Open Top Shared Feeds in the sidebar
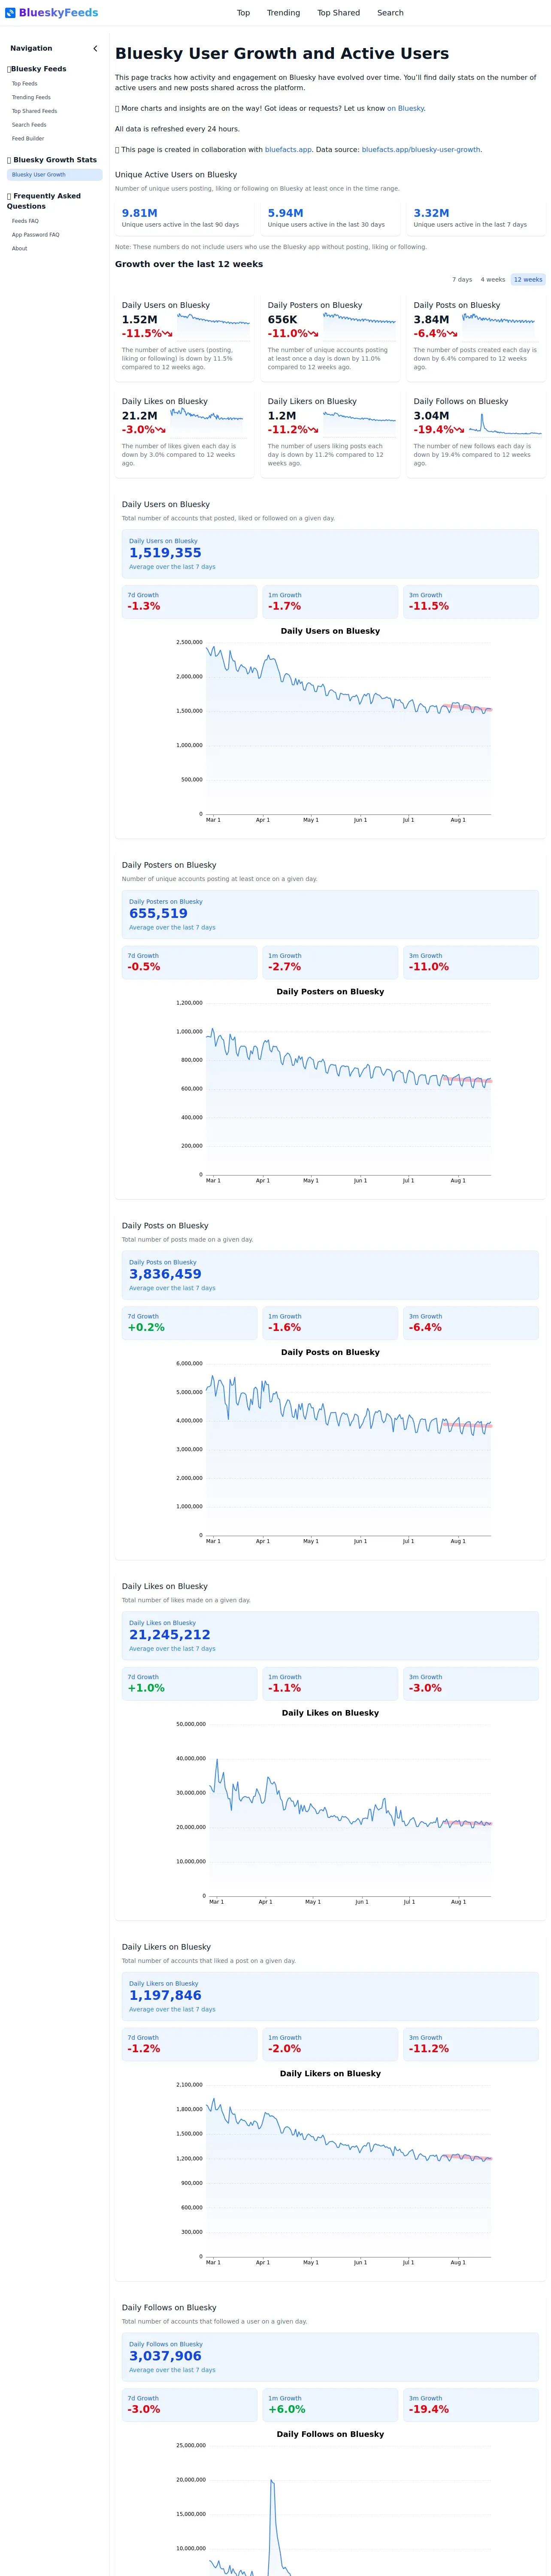551x2576 pixels. coord(34,111)
